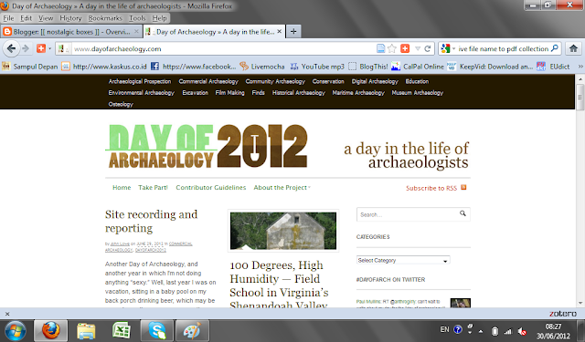585x342 pixels.
Task: Open the Tools menu
Action: (137, 18)
